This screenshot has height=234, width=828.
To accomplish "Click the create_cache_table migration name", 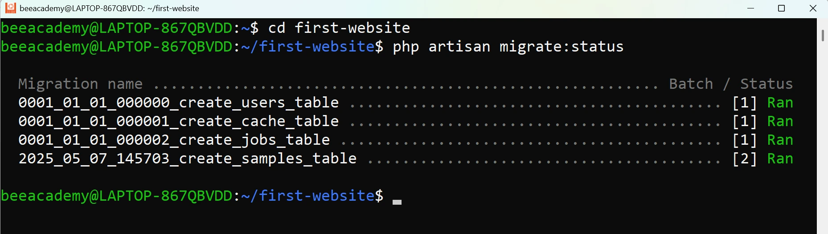I will pyautogui.click(x=178, y=121).
